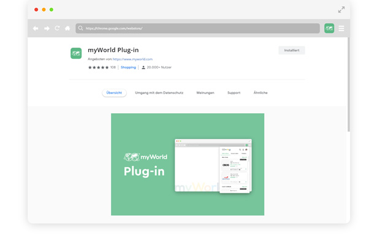This screenshot has height=235, width=377.
Task: Click the search magnifier in address bar
Action: [80, 28]
